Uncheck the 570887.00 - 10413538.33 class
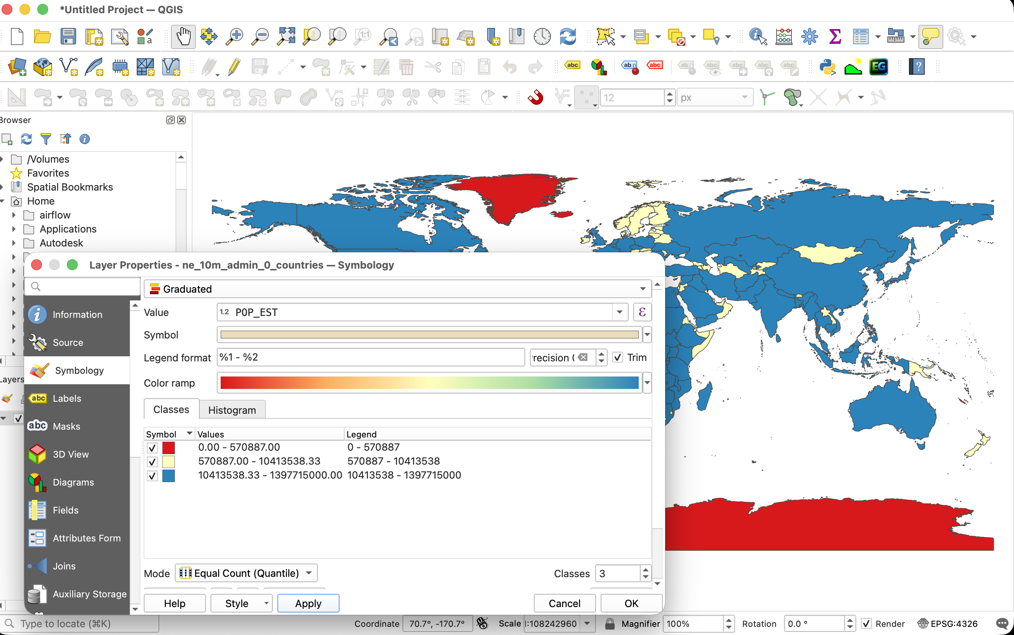1014x635 pixels. (152, 462)
